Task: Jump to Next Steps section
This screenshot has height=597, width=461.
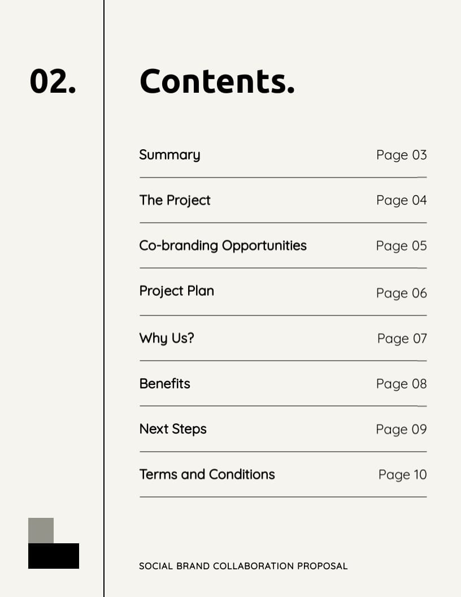Action: point(173,429)
